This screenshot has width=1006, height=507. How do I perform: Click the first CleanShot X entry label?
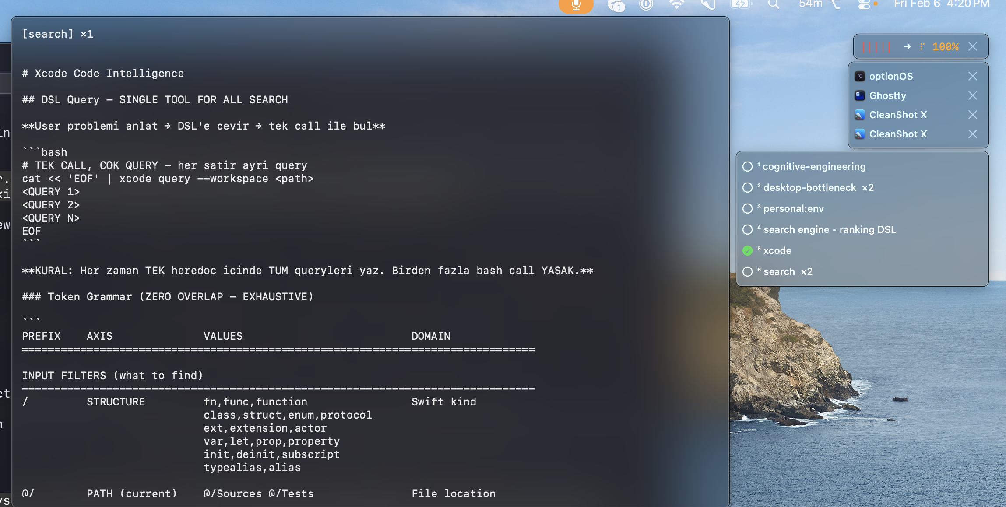[x=898, y=115]
